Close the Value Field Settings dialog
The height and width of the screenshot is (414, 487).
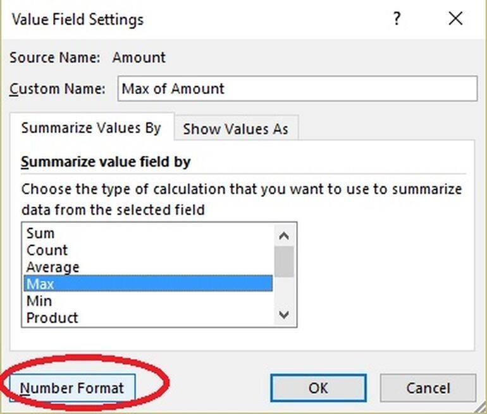[455, 19]
